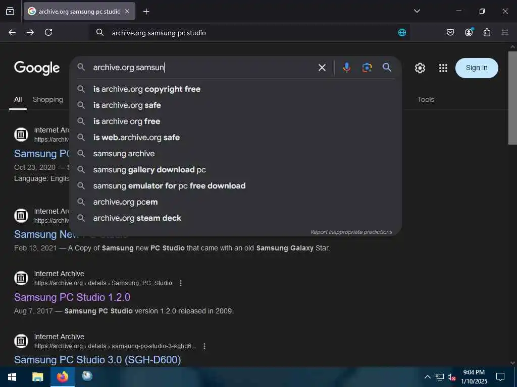This screenshot has height=387, width=517.
Task: Open Firefox View tab list icon
Action: pos(10,11)
